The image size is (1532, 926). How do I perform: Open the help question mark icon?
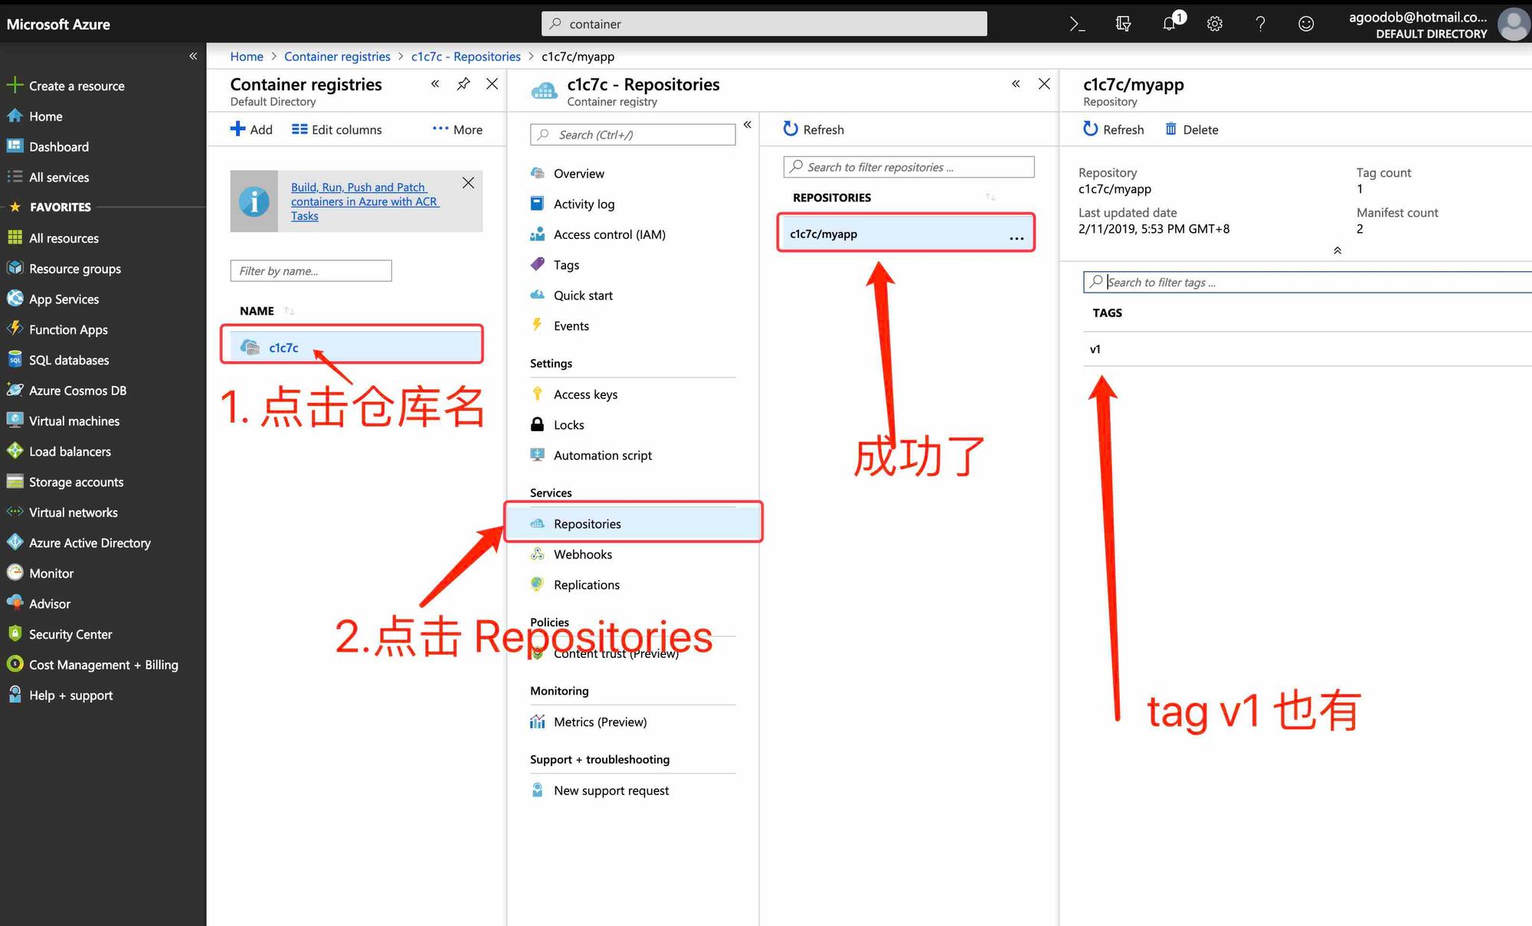1260,24
